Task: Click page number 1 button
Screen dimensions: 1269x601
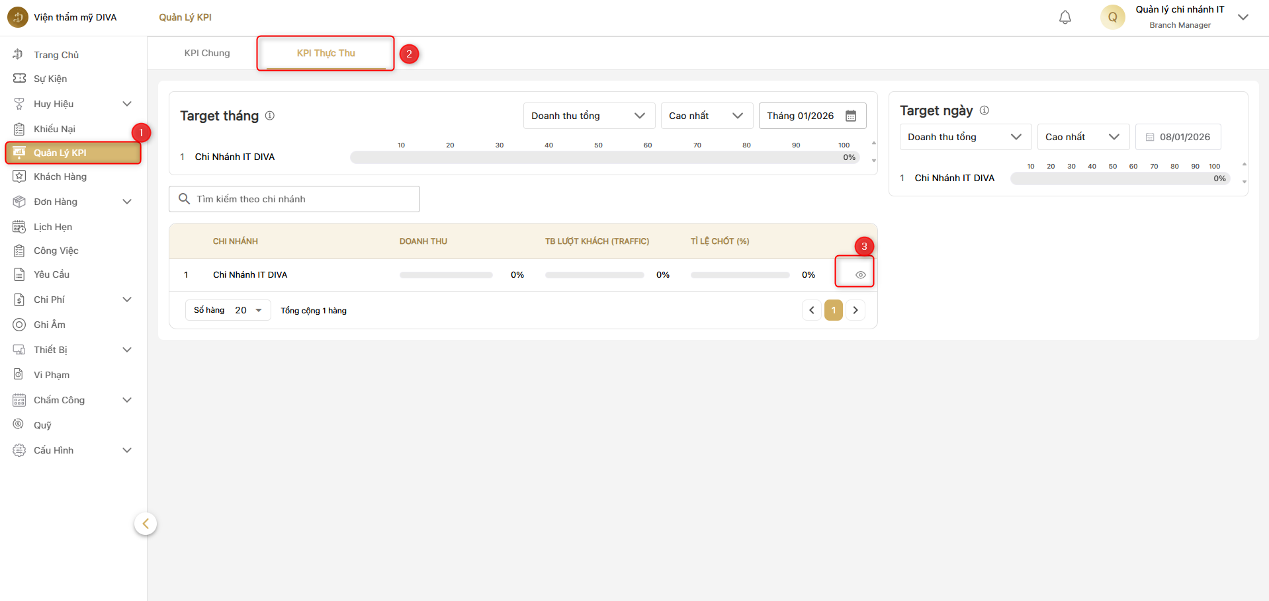Action: pos(833,310)
